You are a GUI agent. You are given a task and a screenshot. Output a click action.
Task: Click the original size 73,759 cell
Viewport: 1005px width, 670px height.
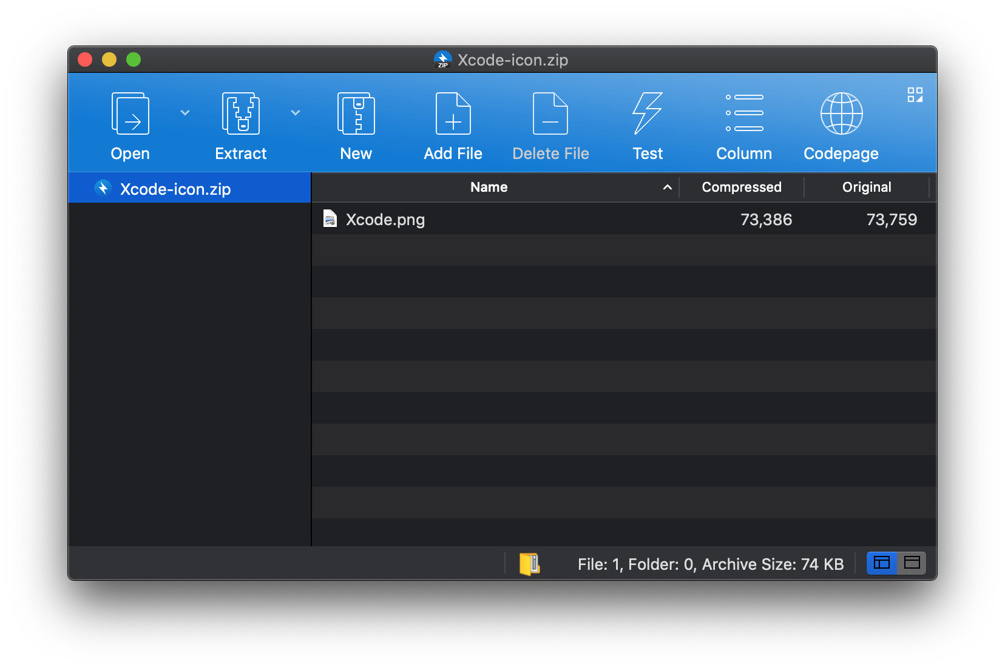pos(892,219)
